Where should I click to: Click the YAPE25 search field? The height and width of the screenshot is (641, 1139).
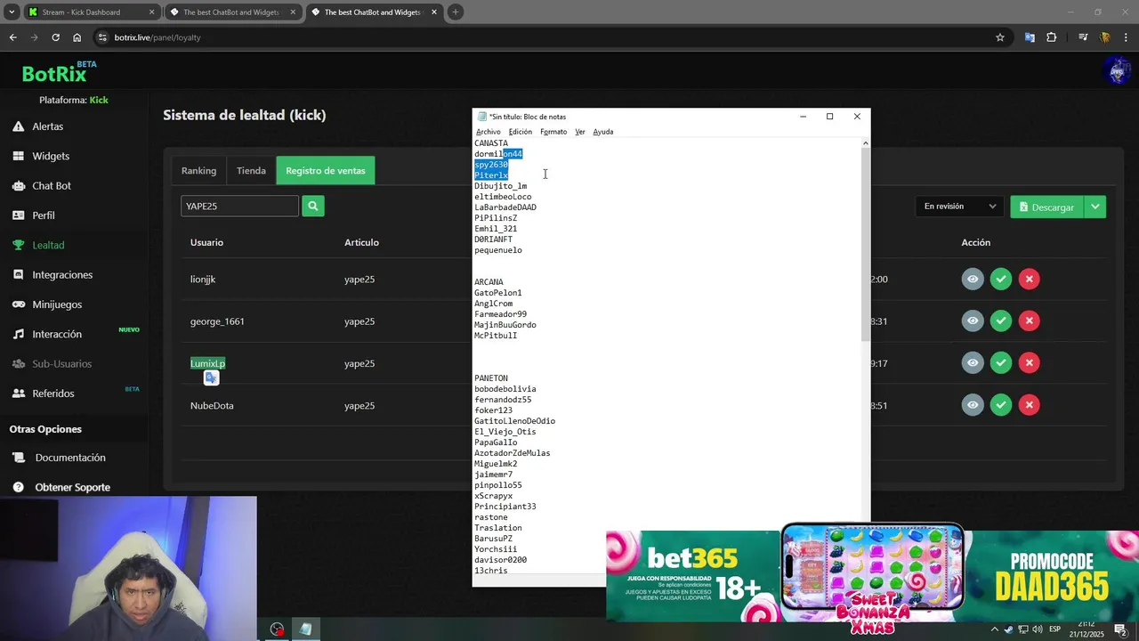point(239,206)
